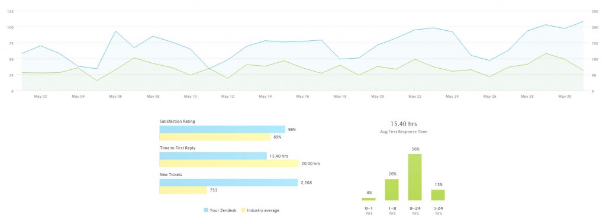Click the Satisfaction Rating 96% blue bar

click(x=223, y=129)
